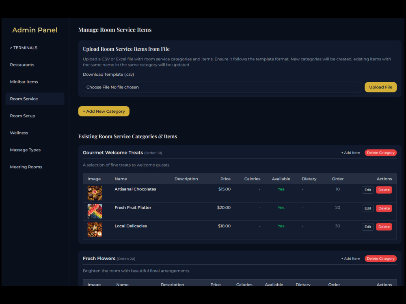This screenshot has height=304, width=406.
Task: Go to Restaurants in sidebar
Action: (x=22, y=64)
